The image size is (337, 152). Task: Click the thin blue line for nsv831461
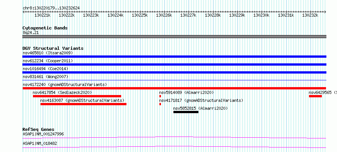pos(174,80)
